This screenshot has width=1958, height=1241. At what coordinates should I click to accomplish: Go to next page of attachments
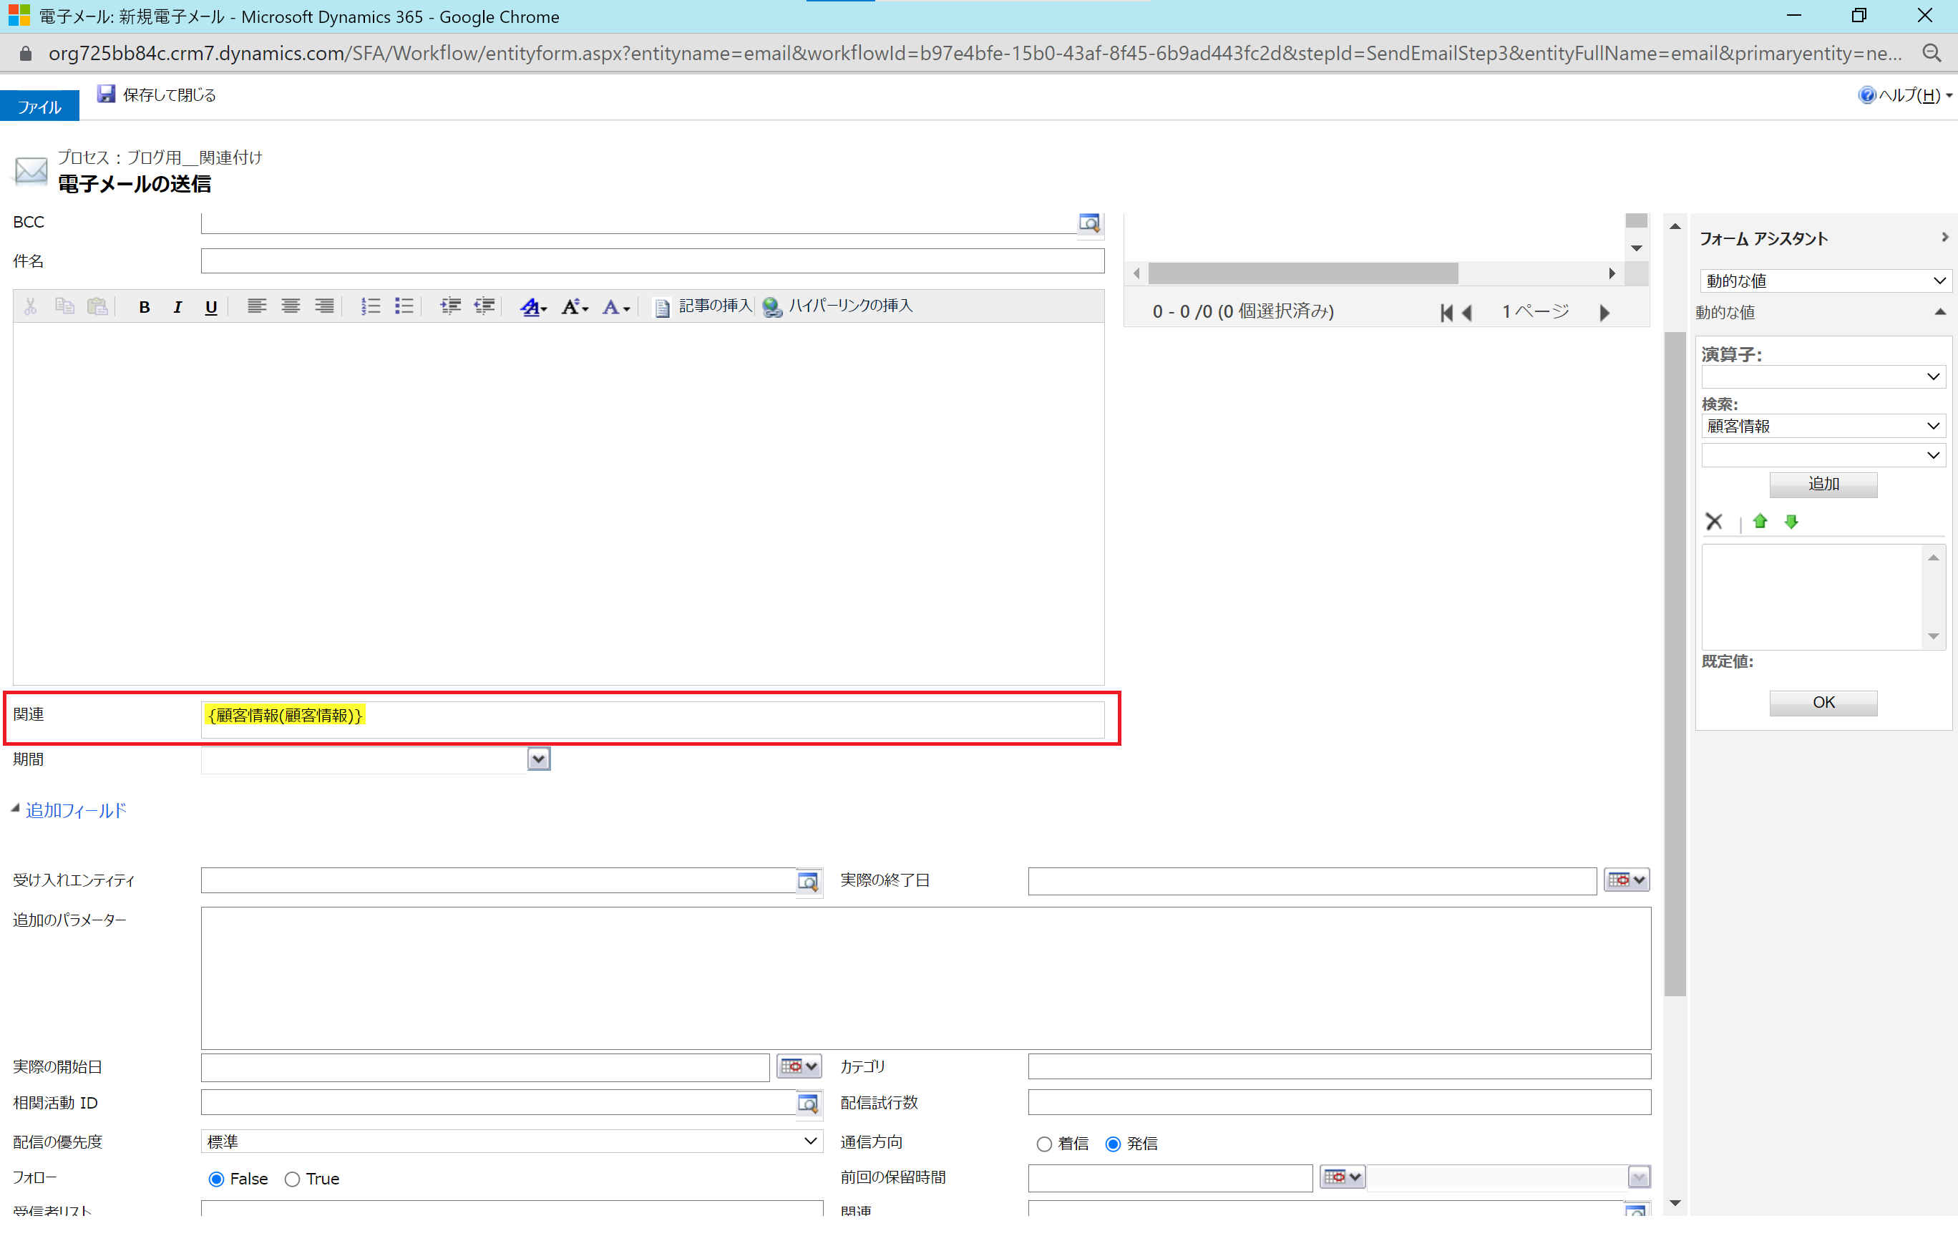[1604, 312]
